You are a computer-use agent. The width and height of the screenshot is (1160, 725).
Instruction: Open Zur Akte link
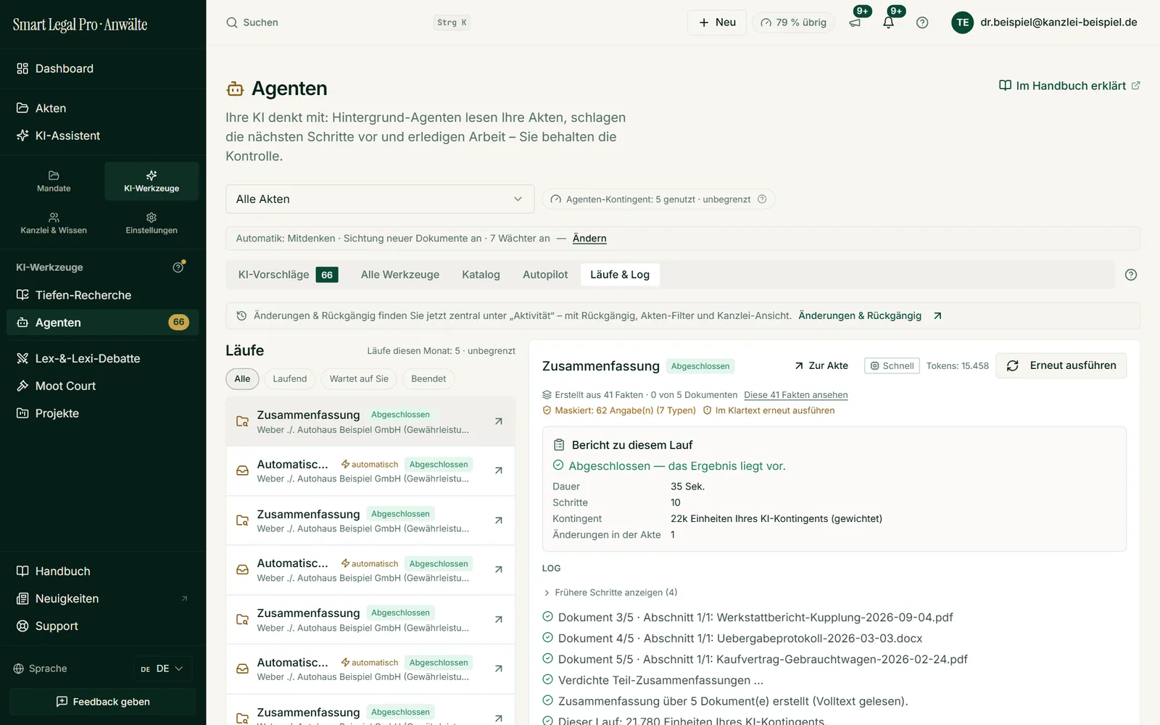click(x=821, y=366)
